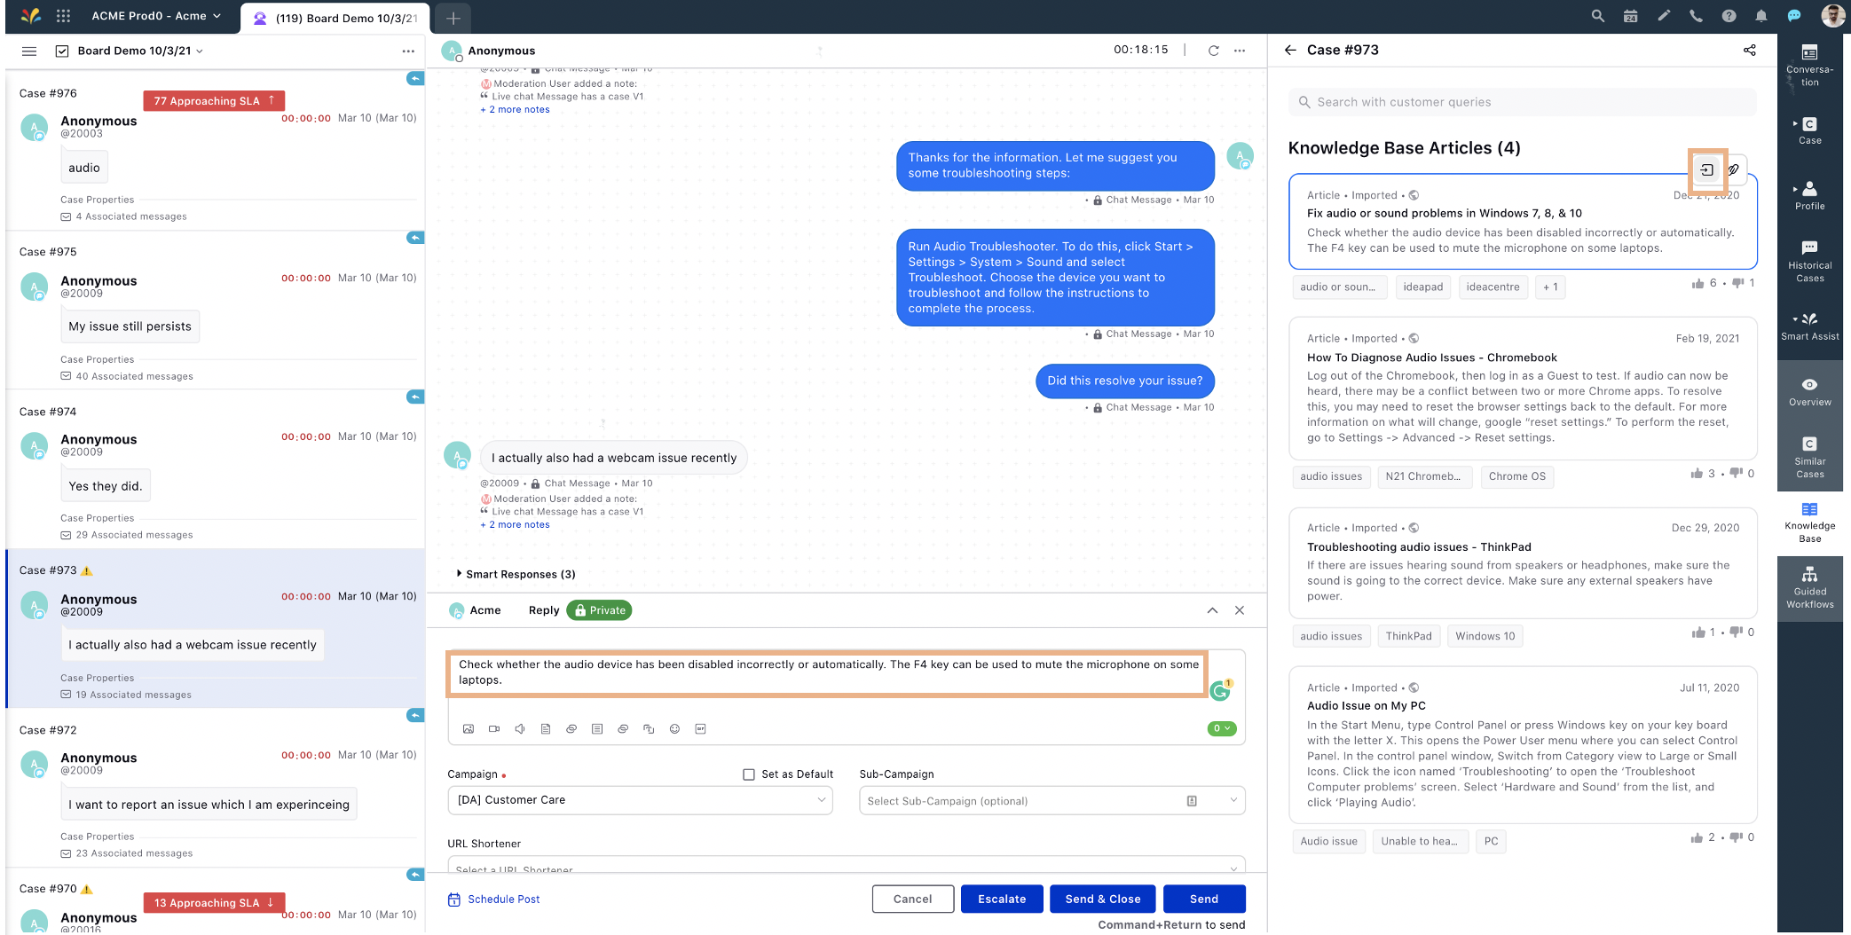1851x935 pixels.
Task: Open more options in conversation header
Action: pos(1240,51)
